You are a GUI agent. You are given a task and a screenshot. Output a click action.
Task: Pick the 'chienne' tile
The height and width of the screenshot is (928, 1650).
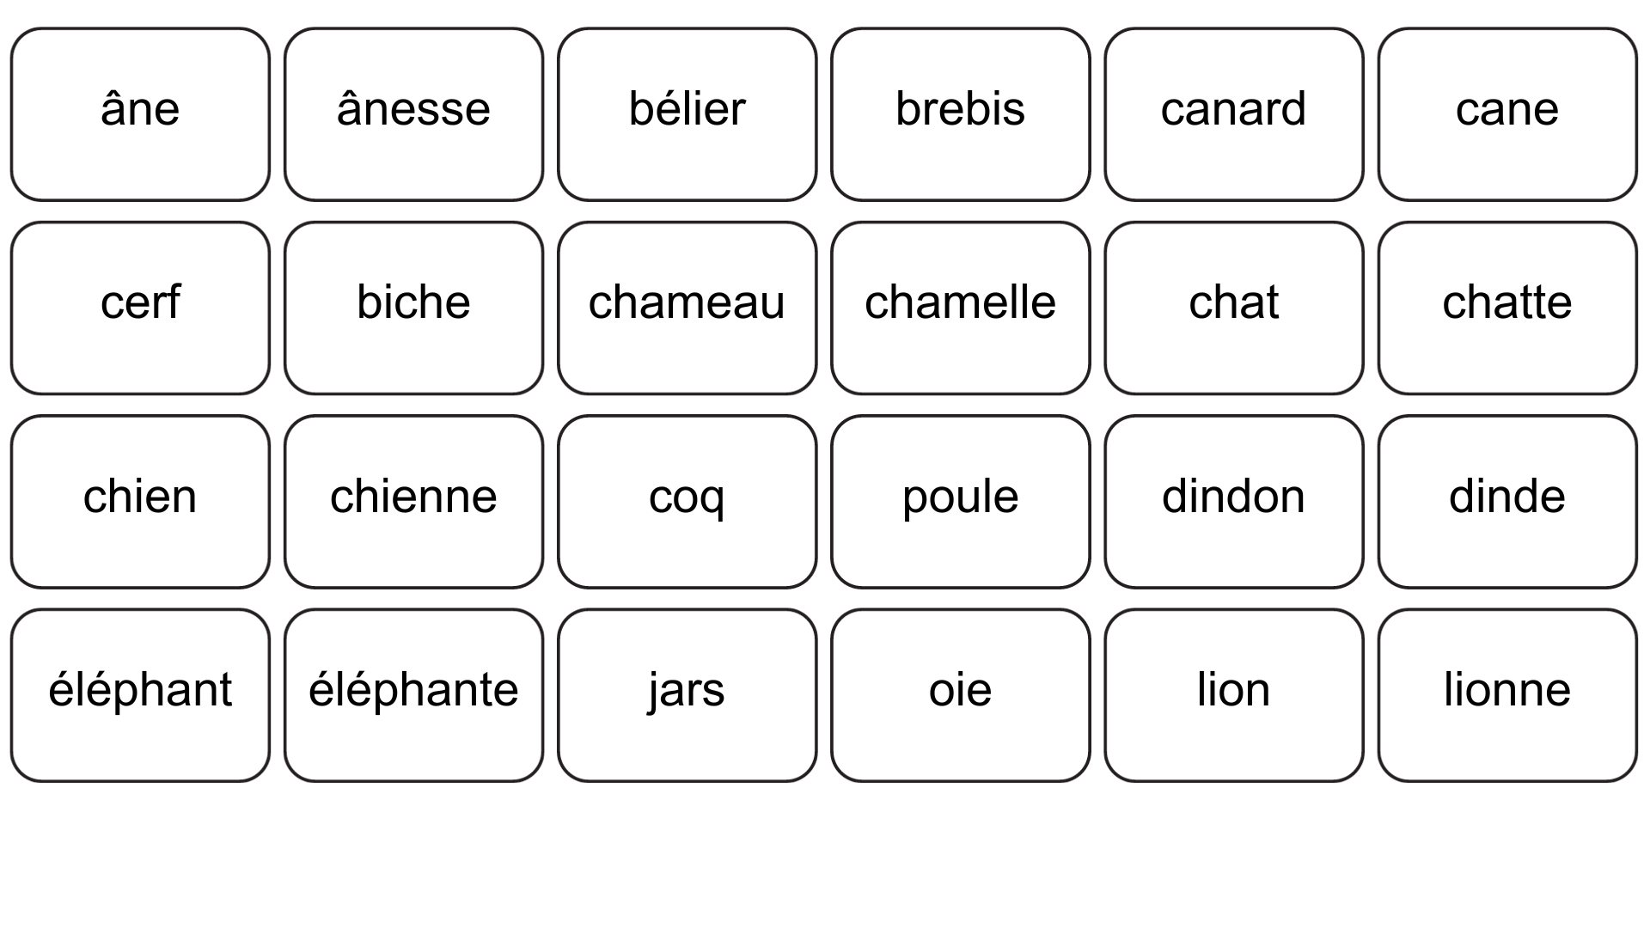pyautogui.click(x=413, y=502)
